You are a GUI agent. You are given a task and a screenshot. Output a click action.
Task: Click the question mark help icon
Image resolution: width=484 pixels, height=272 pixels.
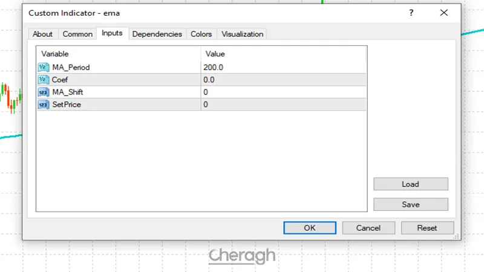point(411,13)
